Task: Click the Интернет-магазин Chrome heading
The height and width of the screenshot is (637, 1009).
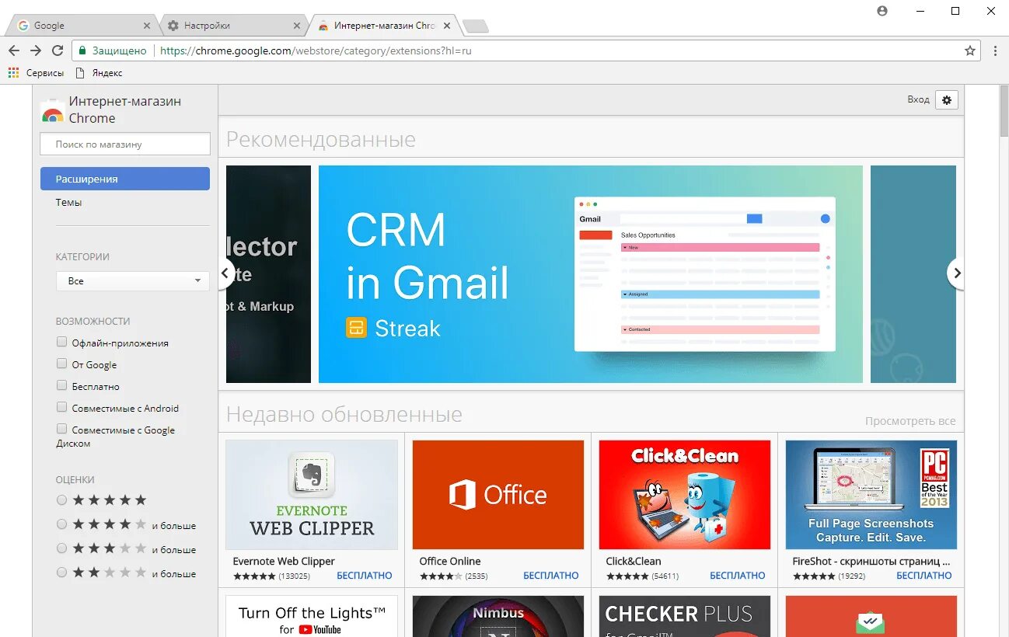Action: (x=124, y=110)
